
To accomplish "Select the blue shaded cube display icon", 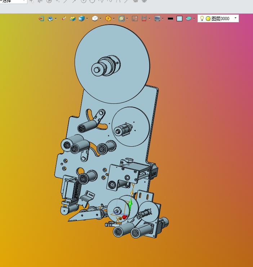I will click(81, 18).
